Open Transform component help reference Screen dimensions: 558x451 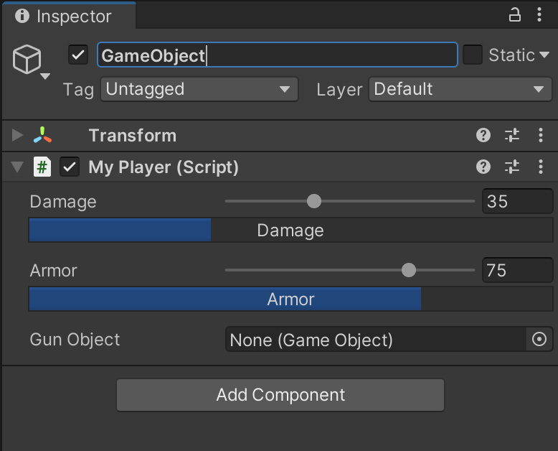(x=483, y=135)
